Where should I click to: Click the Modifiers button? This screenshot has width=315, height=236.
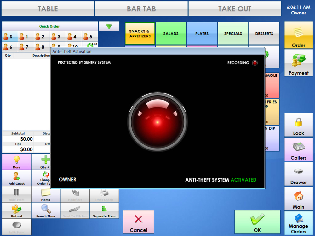point(75,195)
